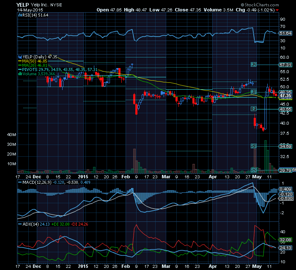Click the S2 pivot marker
Image resolution: width=296 pixels, height=270 pixels.
point(254,170)
